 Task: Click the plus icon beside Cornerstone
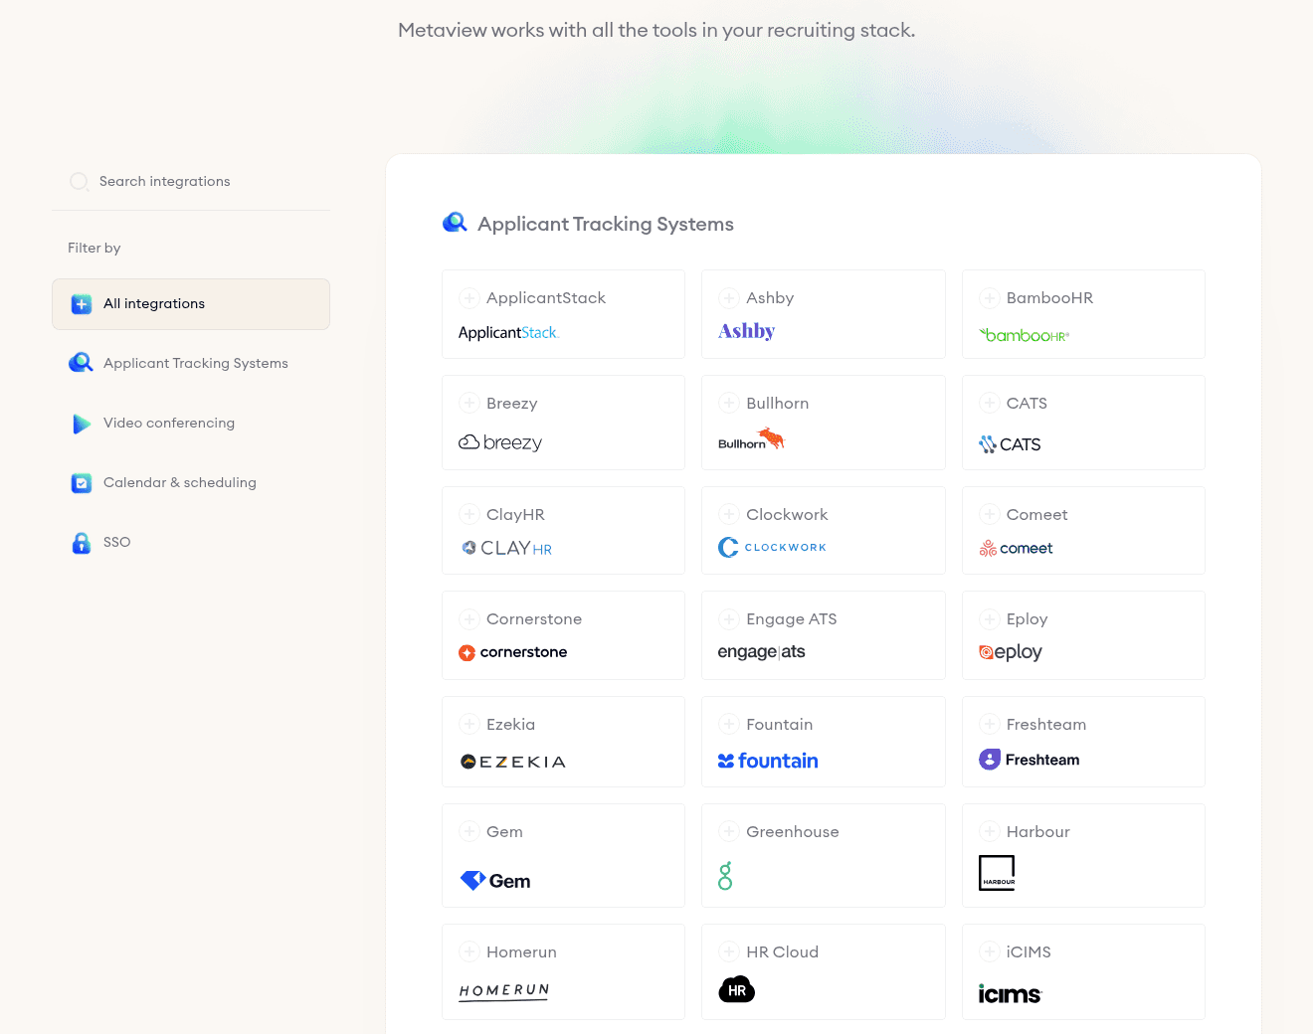tap(469, 619)
